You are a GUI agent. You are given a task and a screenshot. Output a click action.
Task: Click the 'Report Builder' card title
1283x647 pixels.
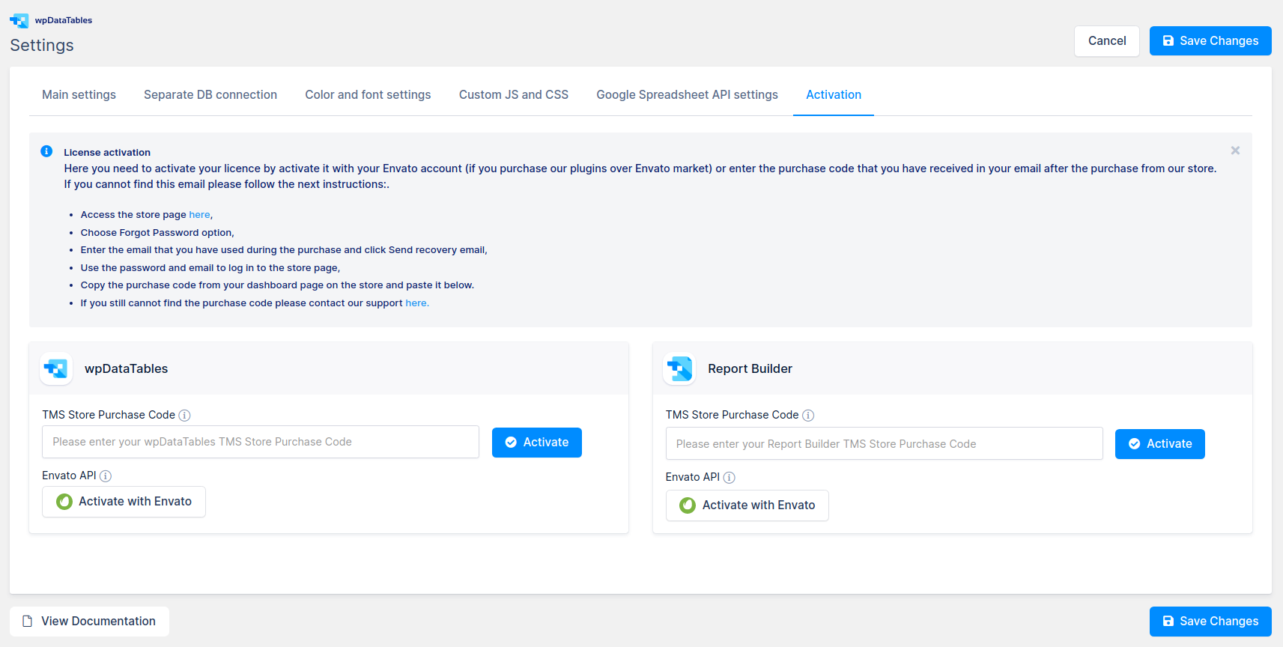pos(750,368)
